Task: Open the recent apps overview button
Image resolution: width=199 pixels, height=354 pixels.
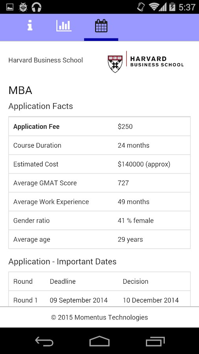Action: tap(155, 341)
